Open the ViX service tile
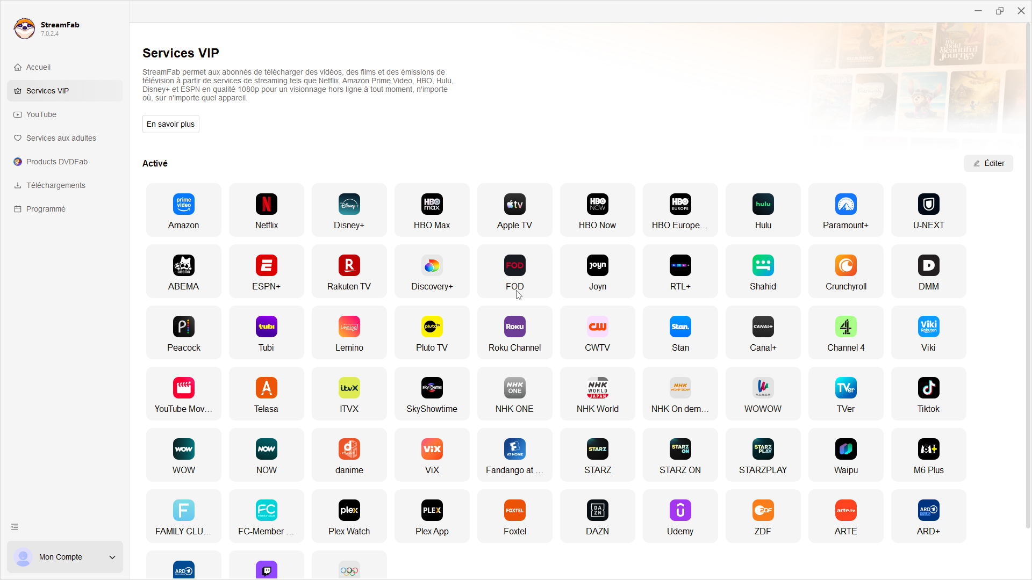The width and height of the screenshot is (1032, 580). [432, 455]
